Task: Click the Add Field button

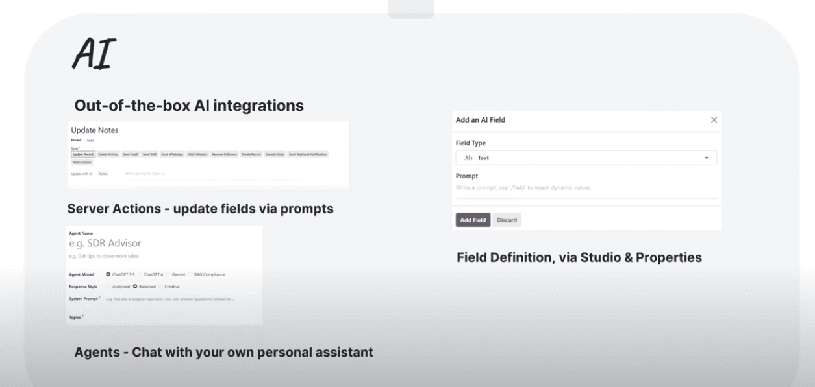Action: coord(473,220)
